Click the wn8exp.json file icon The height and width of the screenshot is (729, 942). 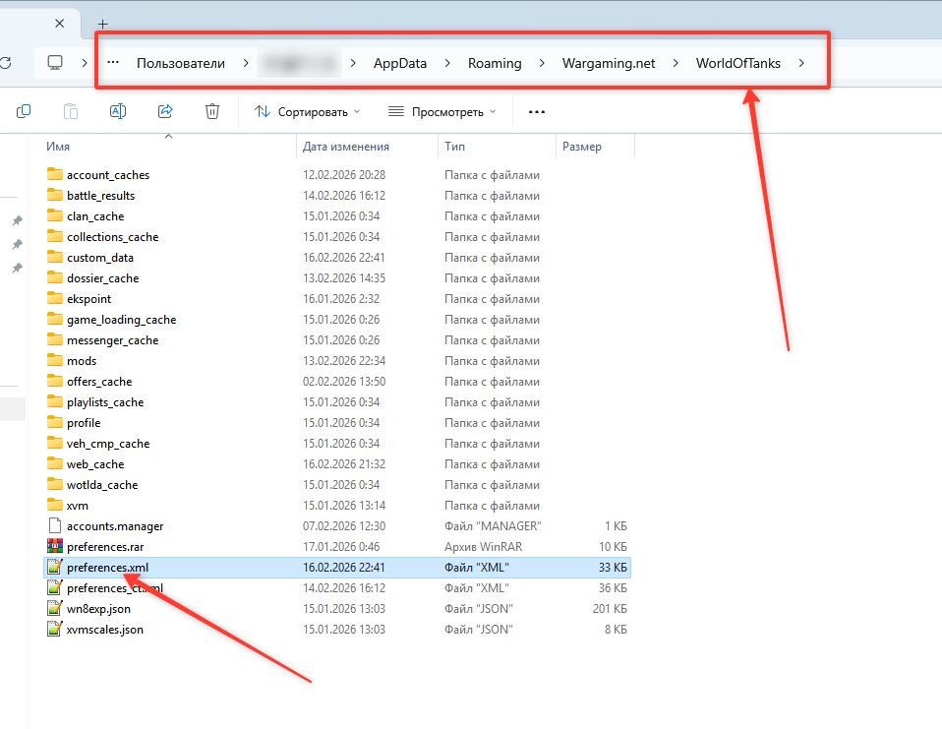(55, 608)
